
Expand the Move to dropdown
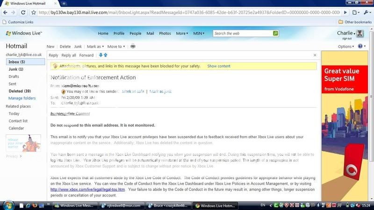(x=116, y=47)
